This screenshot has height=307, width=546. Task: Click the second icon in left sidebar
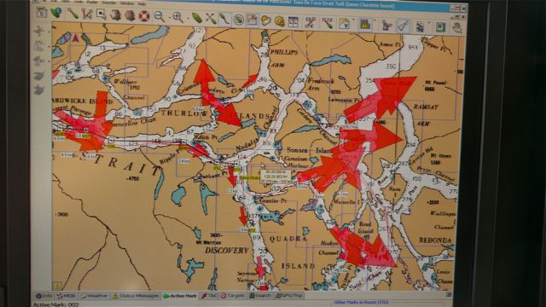tap(39, 45)
